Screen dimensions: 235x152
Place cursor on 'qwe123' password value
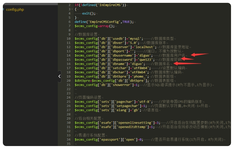pos(142,60)
